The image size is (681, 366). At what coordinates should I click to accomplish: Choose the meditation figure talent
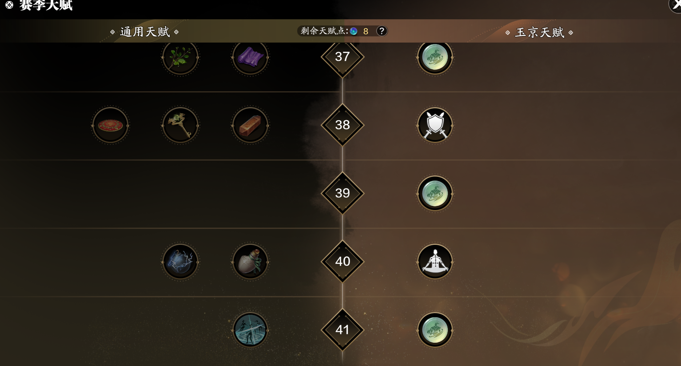pyautogui.click(x=435, y=262)
